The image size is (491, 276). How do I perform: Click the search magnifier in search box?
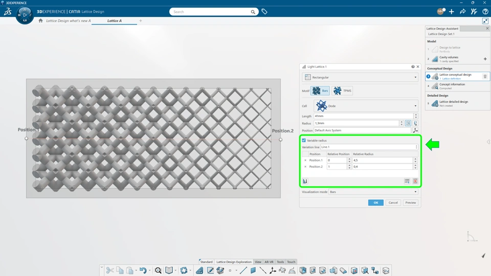pos(253,12)
